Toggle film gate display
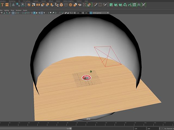This screenshot has height=130, width=174. [x=16, y=13]
